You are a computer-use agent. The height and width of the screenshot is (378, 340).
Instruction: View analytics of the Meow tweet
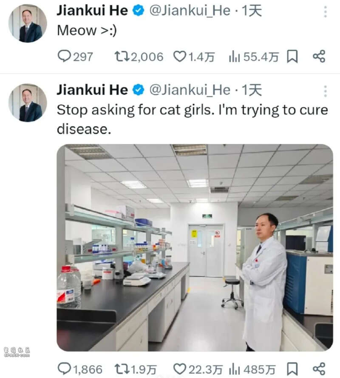[254, 57]
